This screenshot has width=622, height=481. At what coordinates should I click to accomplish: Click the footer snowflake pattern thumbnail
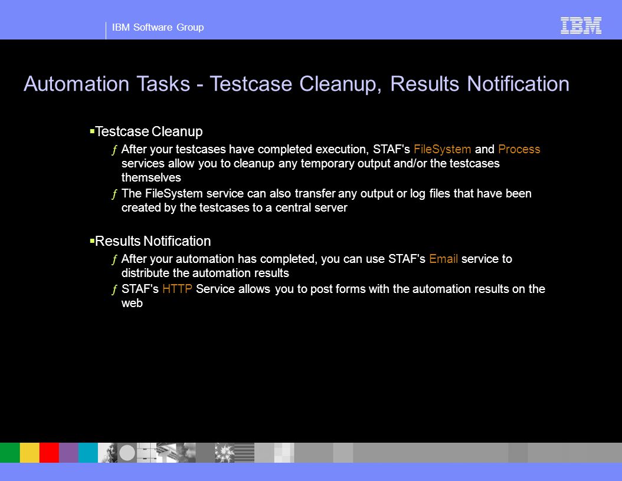[225, 453]
